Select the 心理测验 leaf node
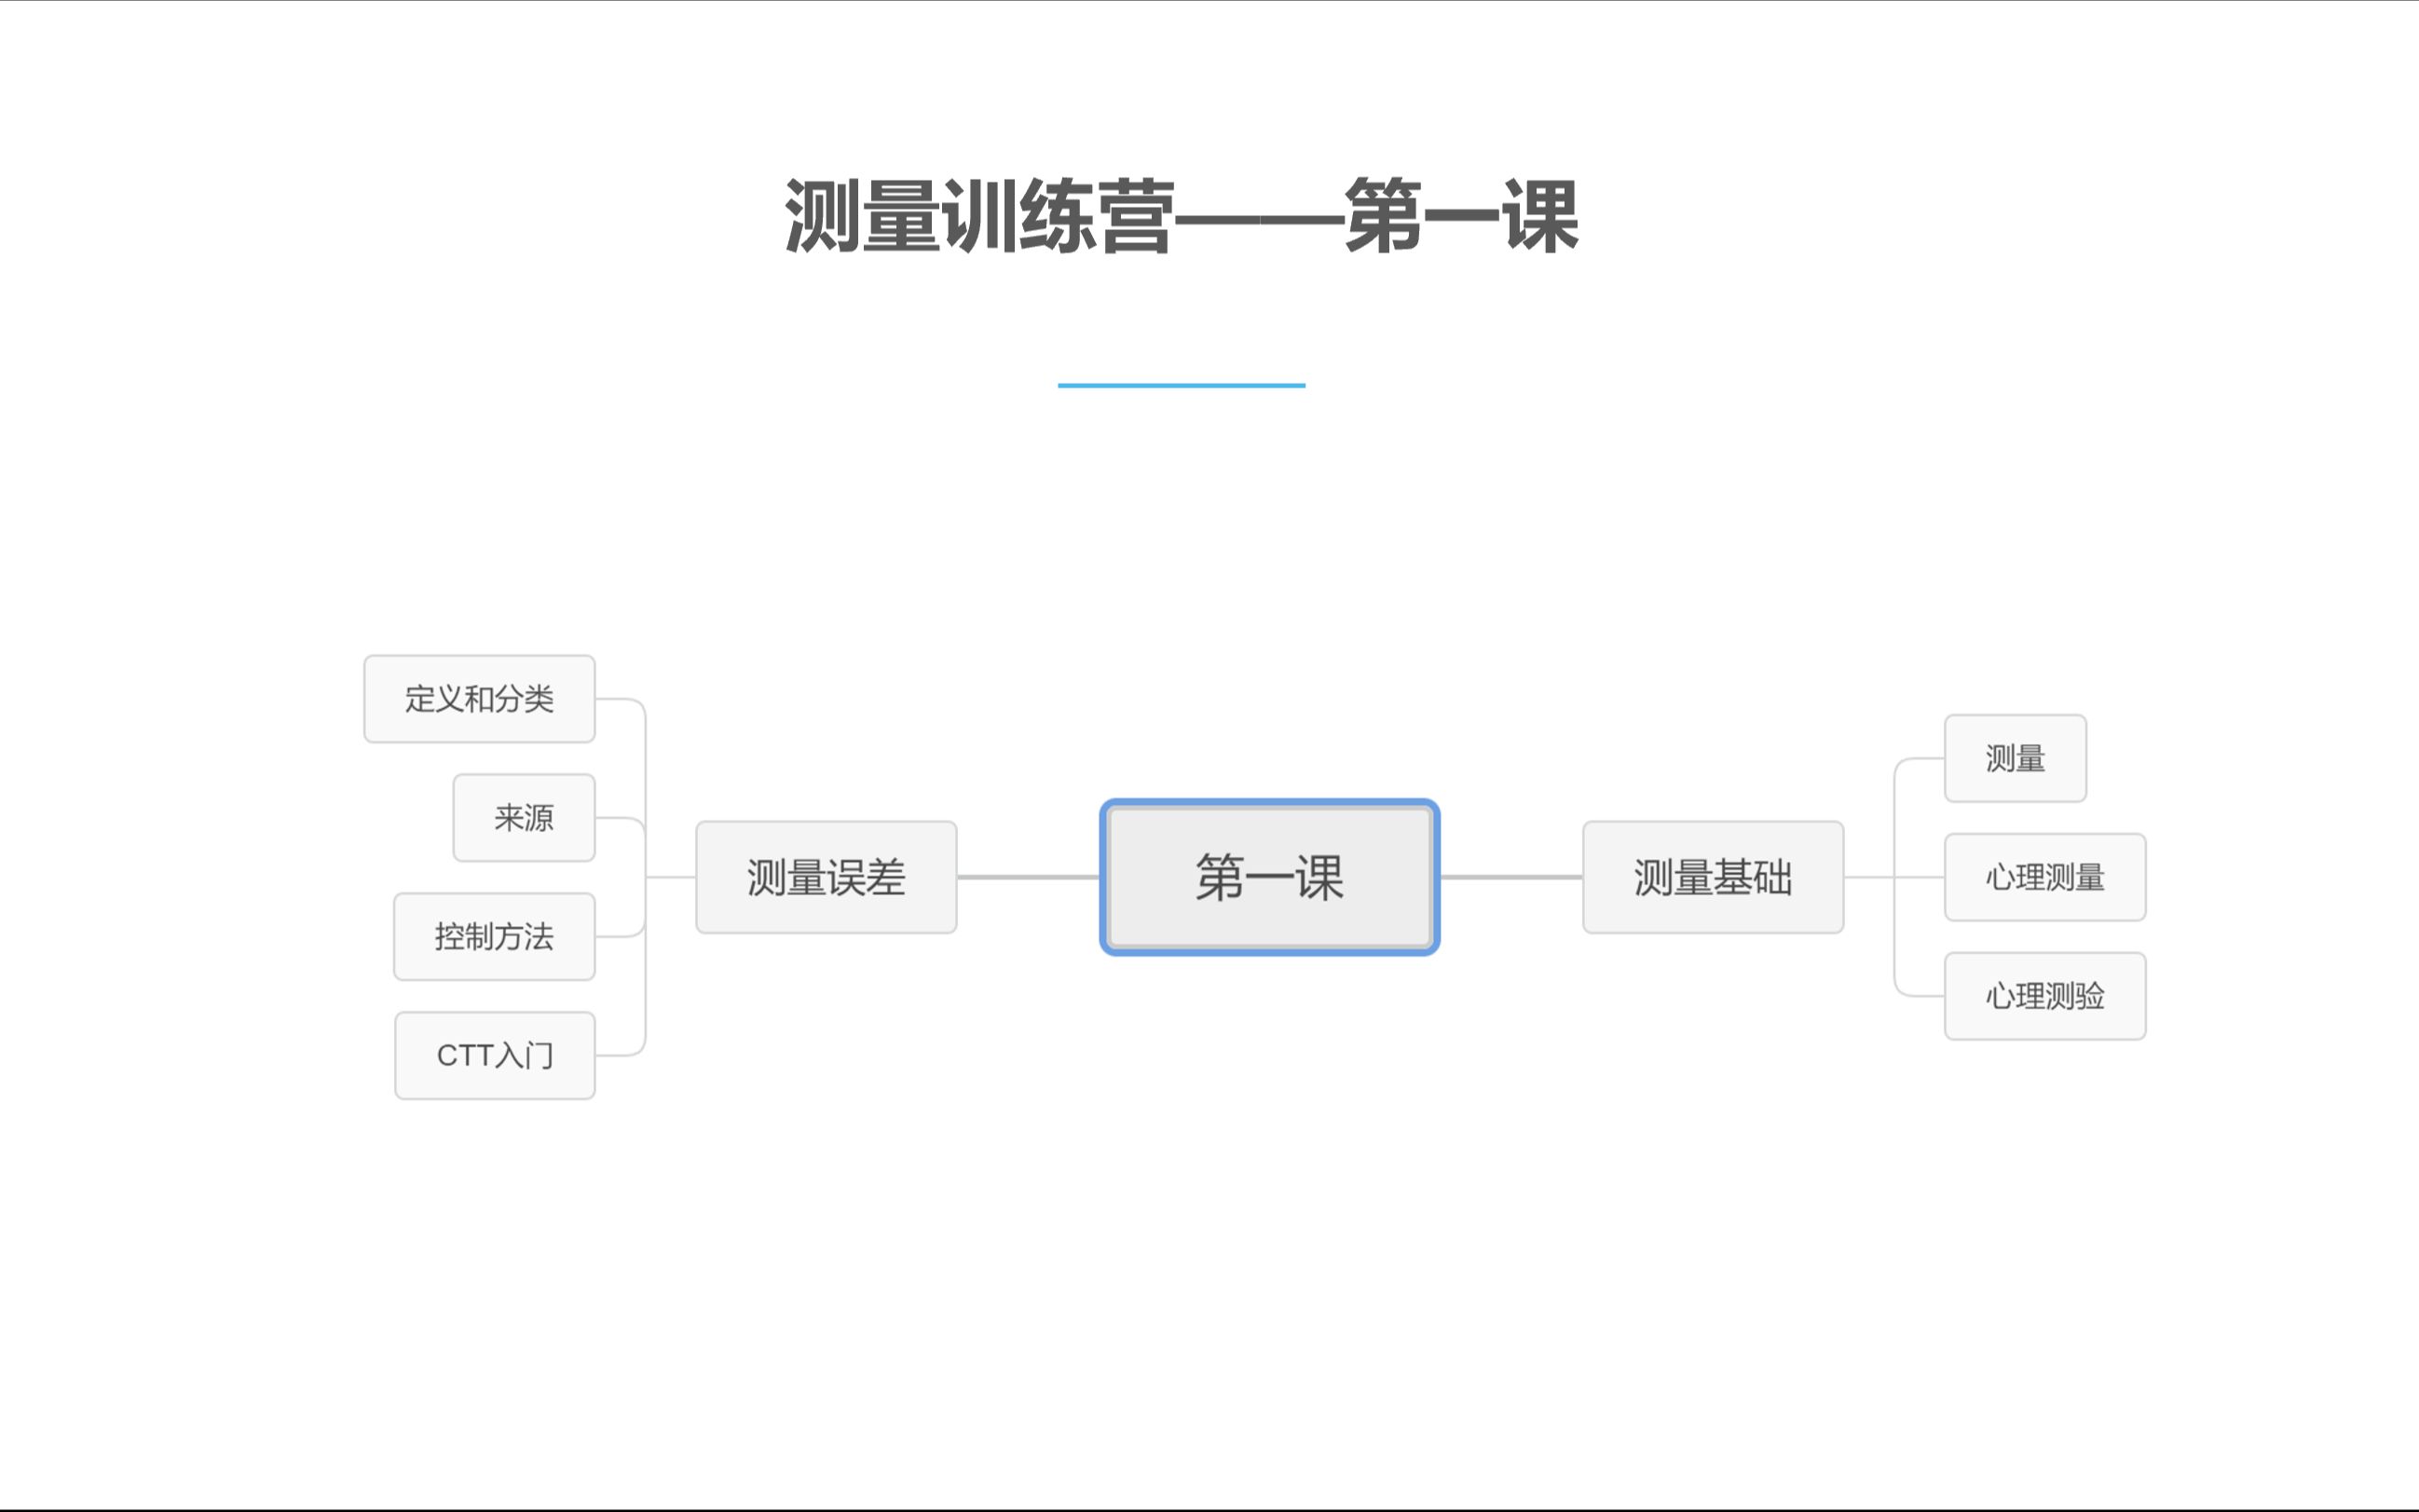The width and height of the screenshot is (2419, 1512). pyautogui.click(x=2045, y=996)
